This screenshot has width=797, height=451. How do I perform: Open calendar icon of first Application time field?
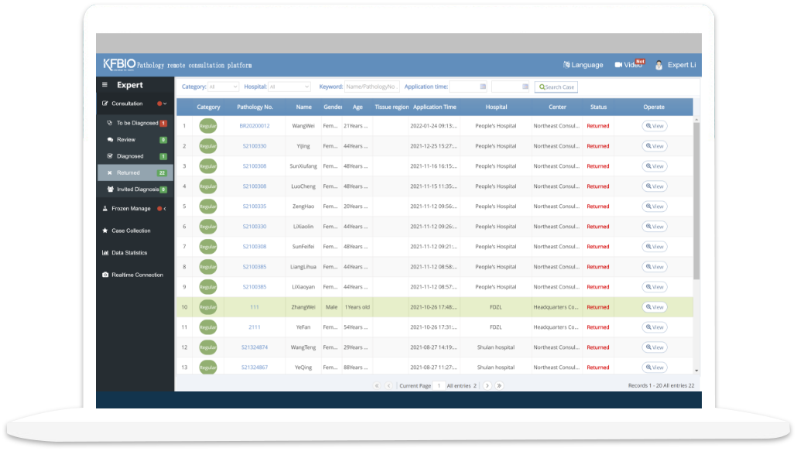[x=483, y=87]
